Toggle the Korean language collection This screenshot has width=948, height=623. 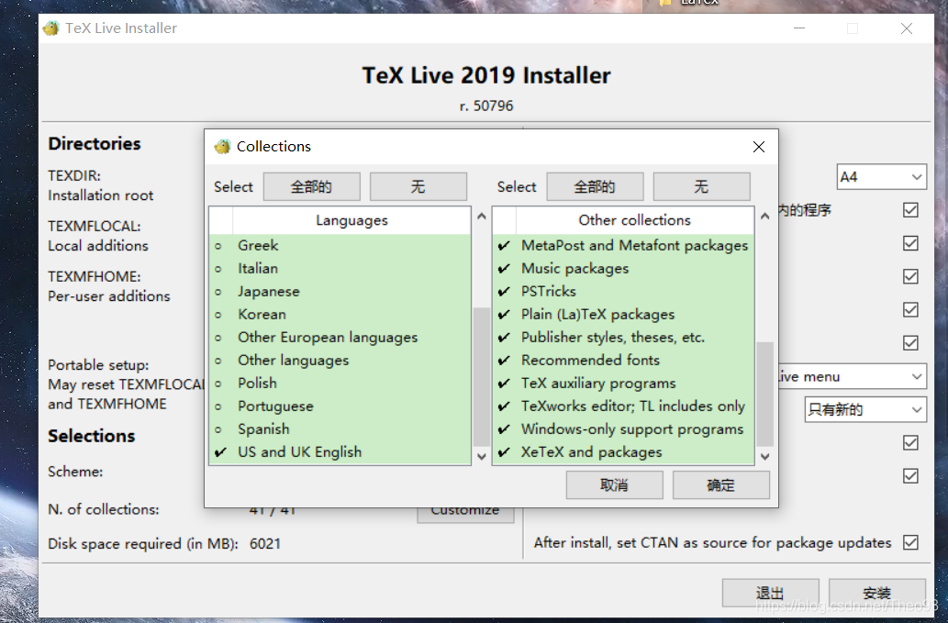click(340, 314)
